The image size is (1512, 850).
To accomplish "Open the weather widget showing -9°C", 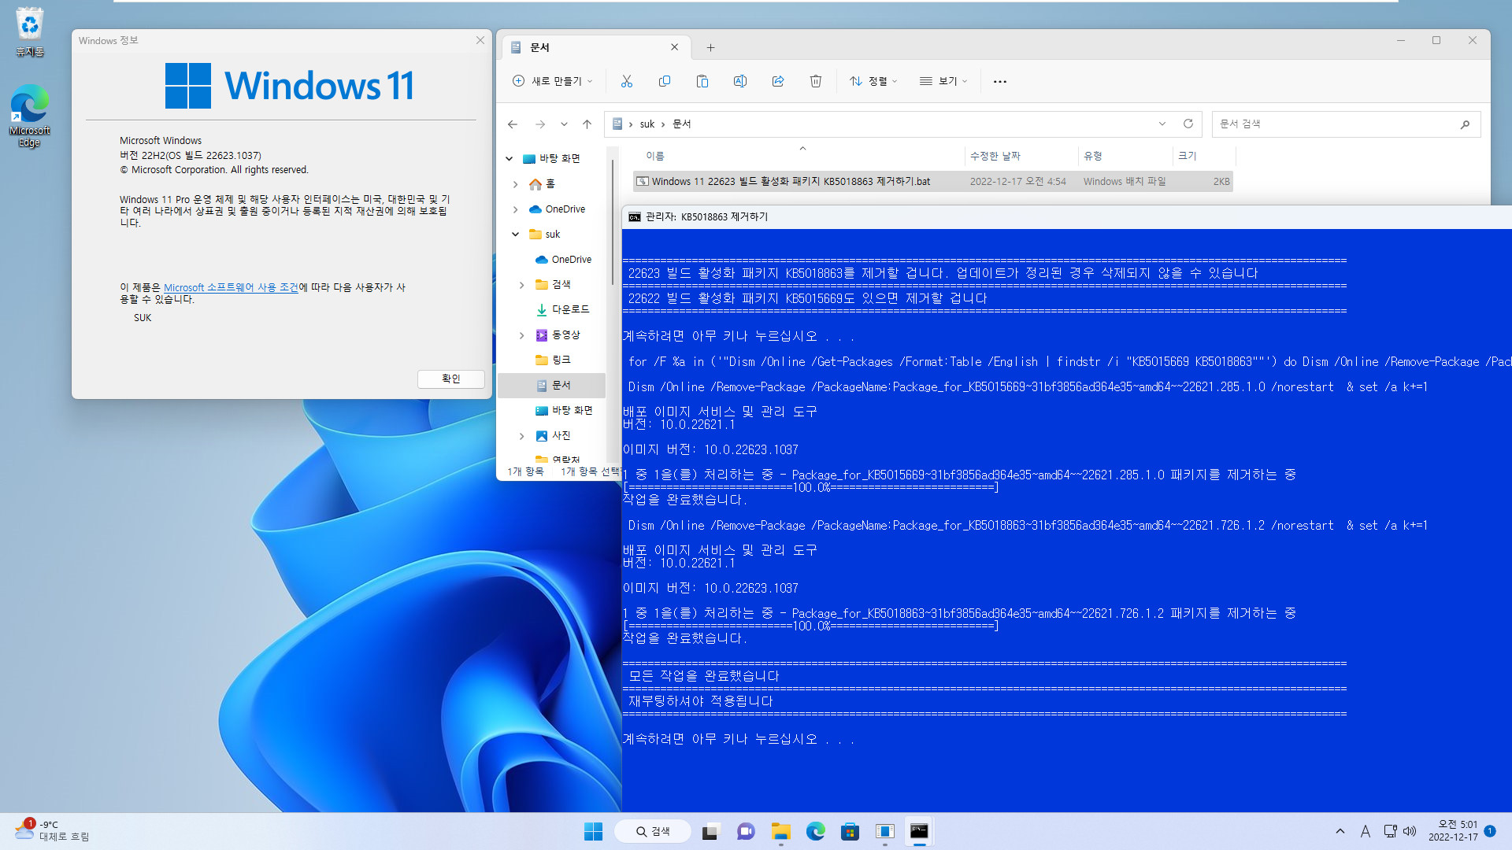I will (52, 831).
